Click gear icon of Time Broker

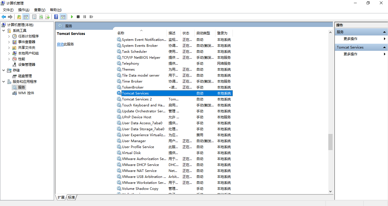[119, 81]
